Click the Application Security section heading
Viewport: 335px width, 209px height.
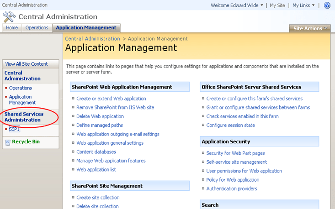click(x=226, y=141)
